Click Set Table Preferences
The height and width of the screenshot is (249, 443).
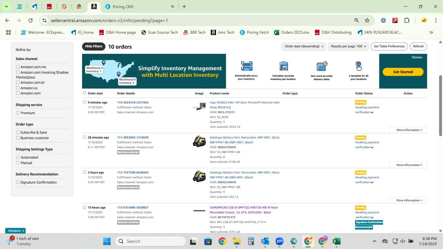389,46
